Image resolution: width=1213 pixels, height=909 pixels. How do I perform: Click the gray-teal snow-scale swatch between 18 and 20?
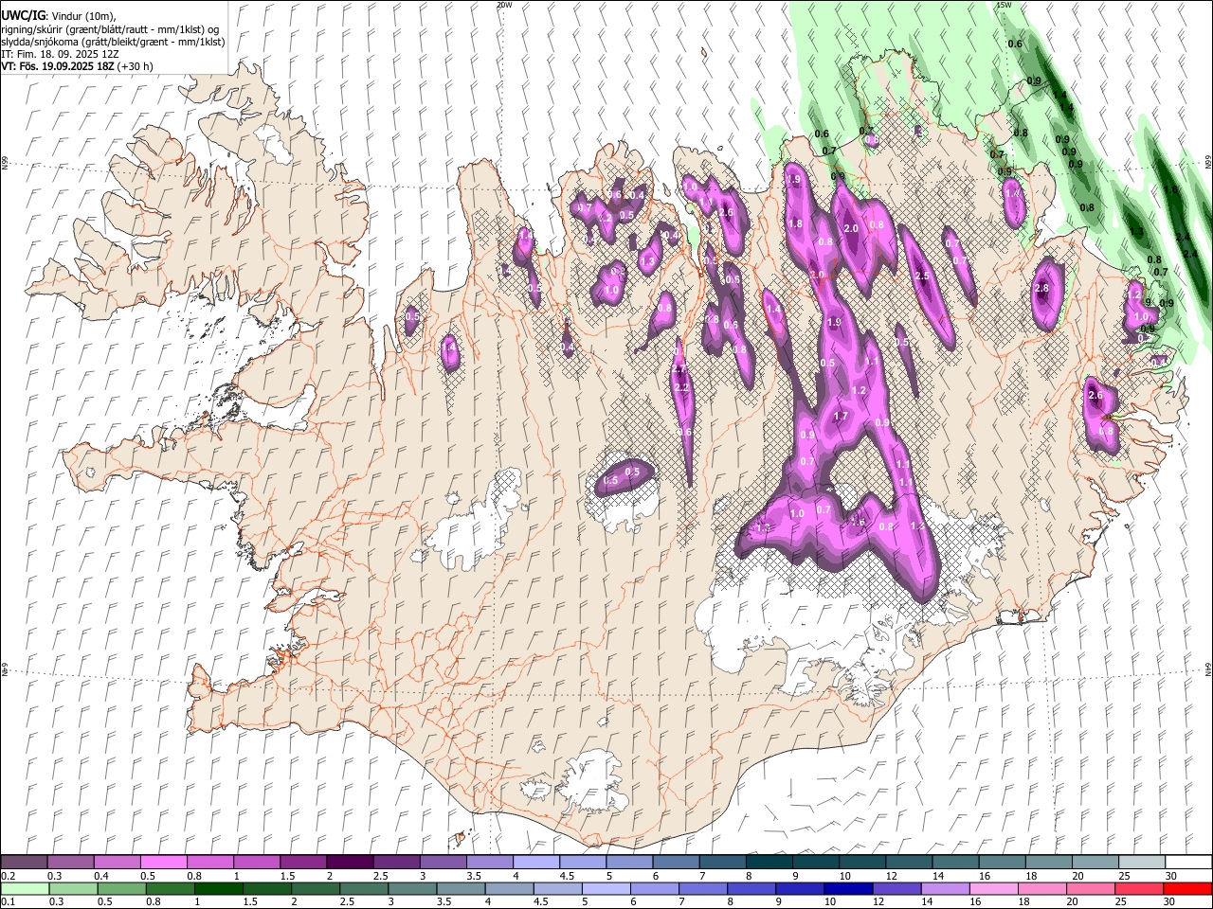click(x=1047, y=862)
